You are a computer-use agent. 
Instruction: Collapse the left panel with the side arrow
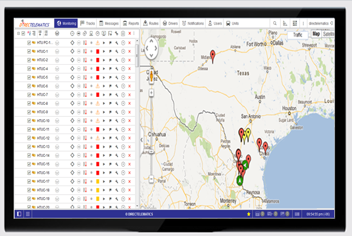(x=141, y=139)
